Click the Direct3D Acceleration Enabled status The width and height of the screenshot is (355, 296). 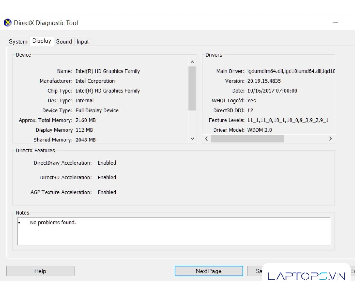click(x=107, y=178)
